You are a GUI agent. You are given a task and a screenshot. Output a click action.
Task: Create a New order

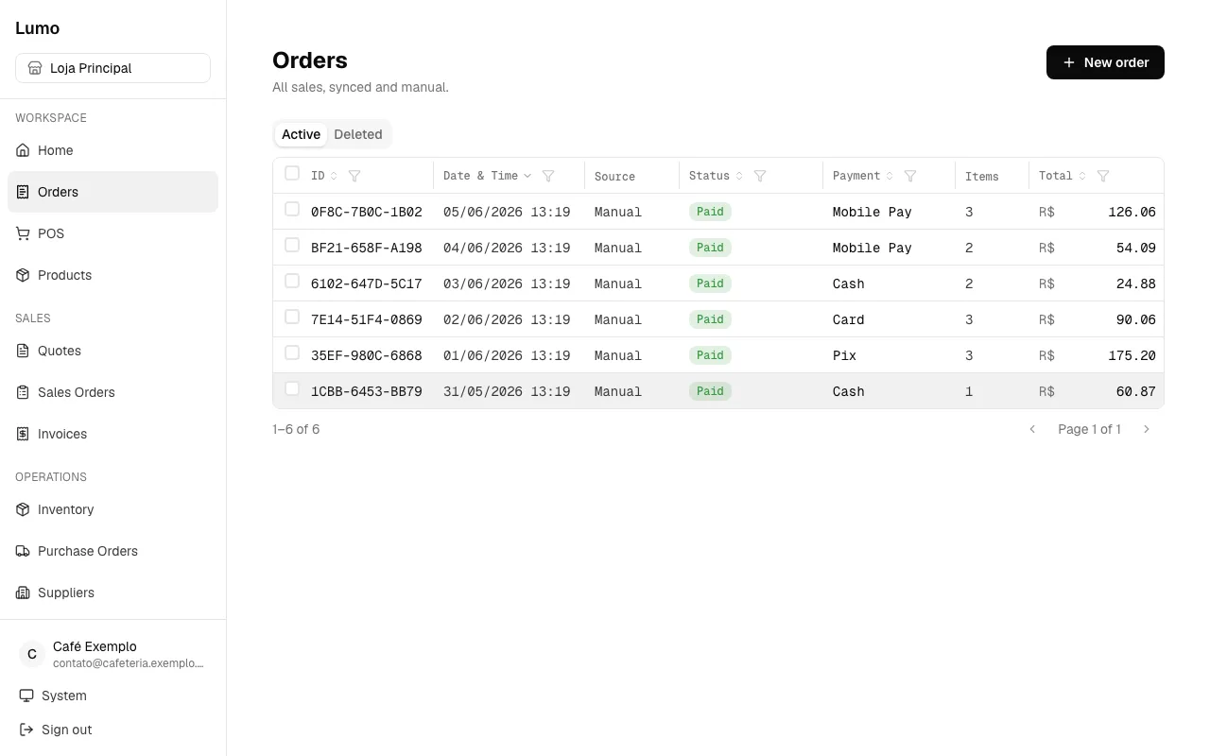pyautogui.click(x=1105, y=62)
